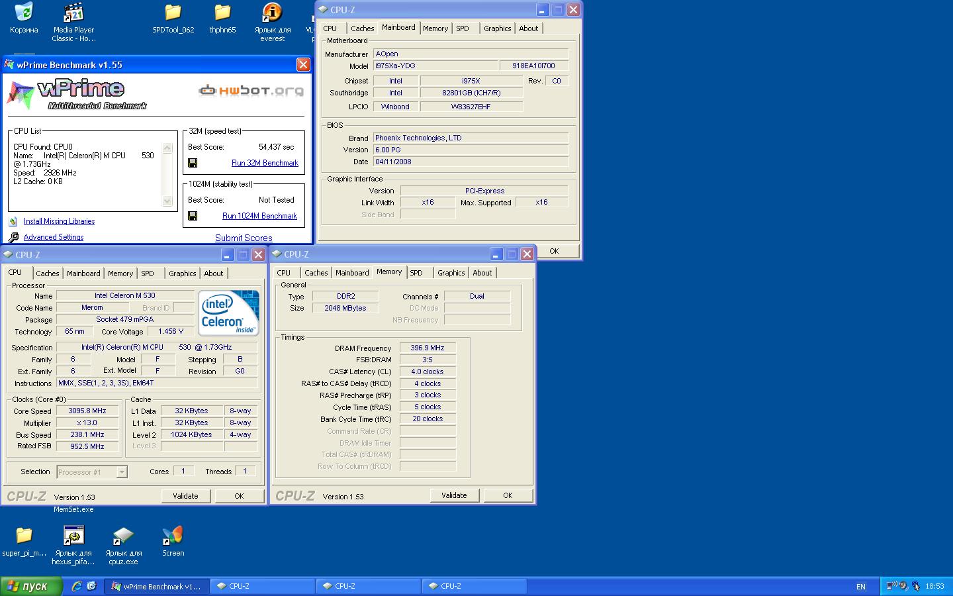Click the FSB:DRAM 3:5 value

(x=428, y=360)
